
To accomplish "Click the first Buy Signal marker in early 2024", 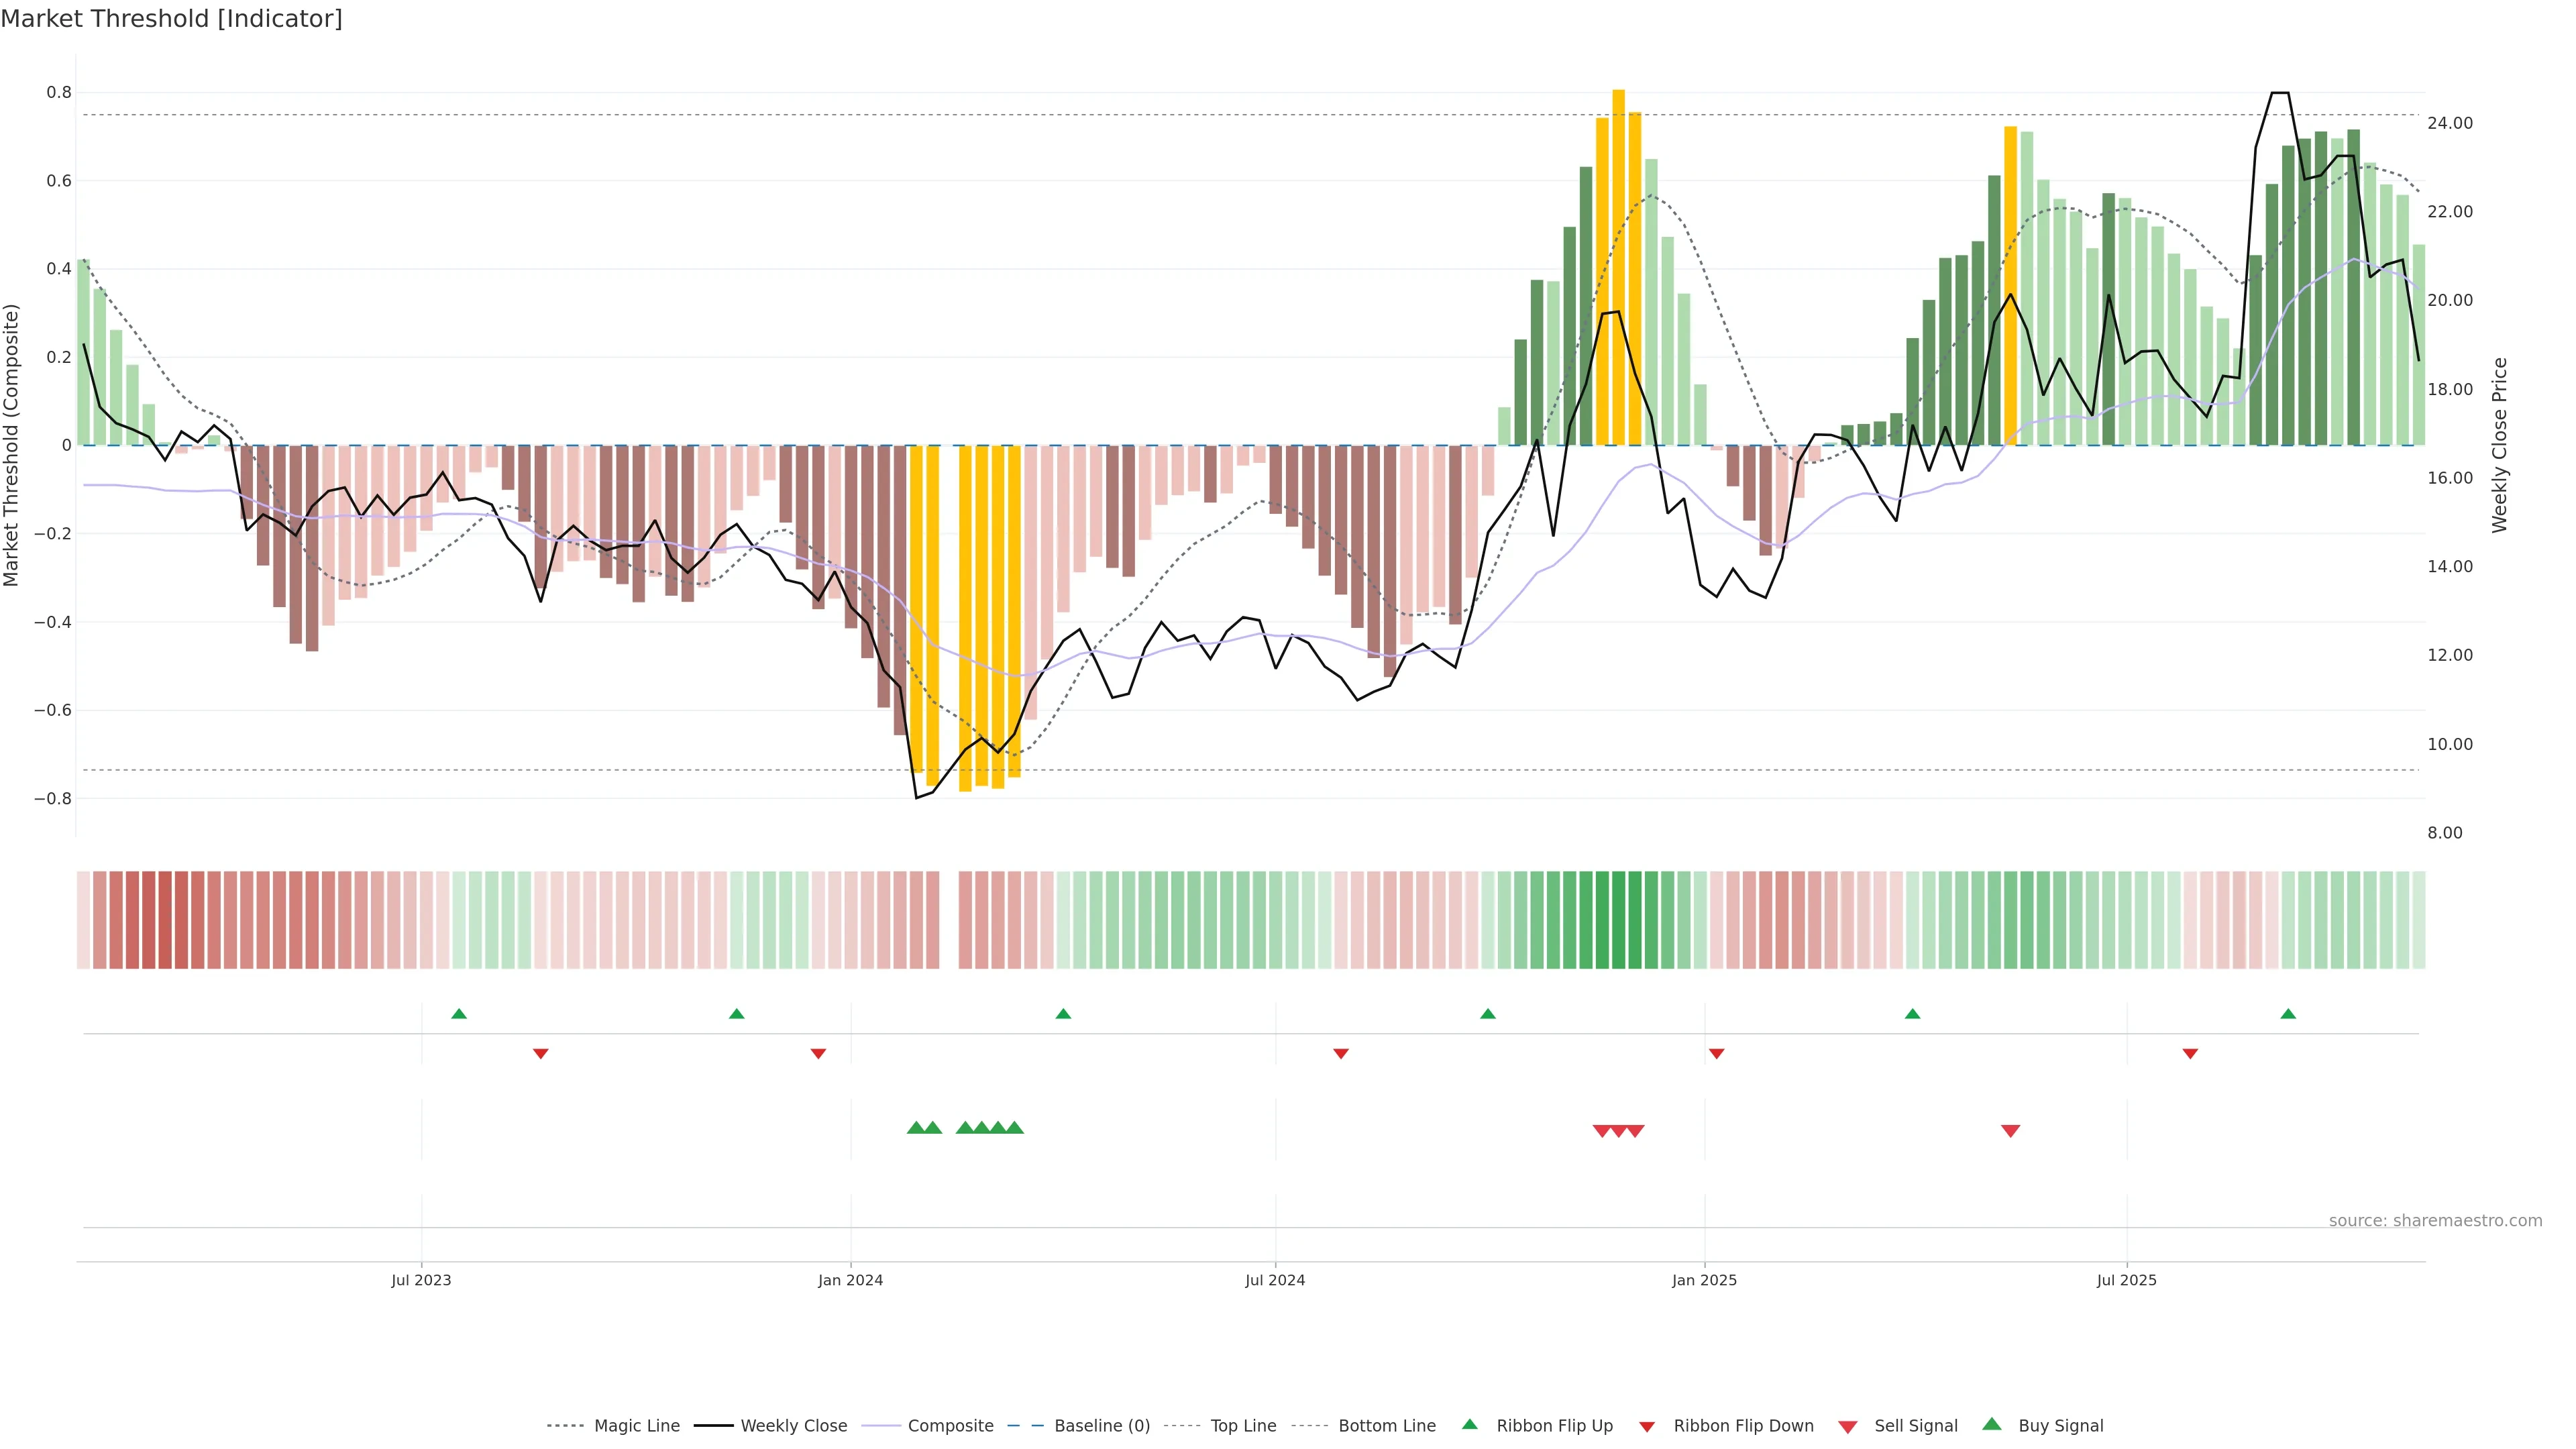I will tap(916, 1128).
